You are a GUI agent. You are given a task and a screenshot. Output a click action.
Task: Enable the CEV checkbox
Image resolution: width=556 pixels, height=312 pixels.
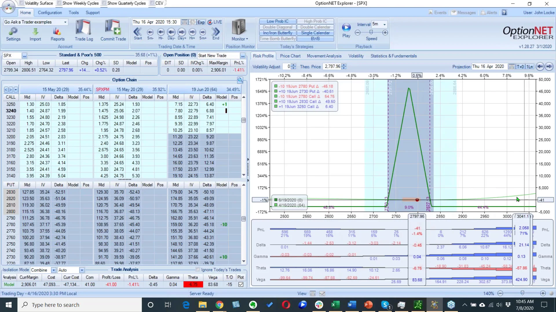tap(152, 3)
